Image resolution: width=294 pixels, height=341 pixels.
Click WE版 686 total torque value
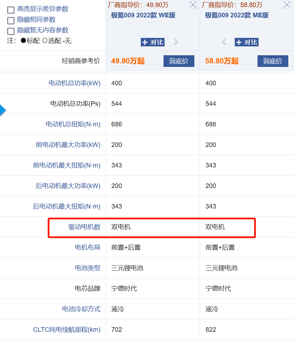click(117, 124)
